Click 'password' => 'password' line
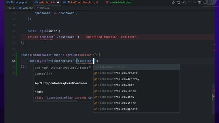The height and width of the screenshot is (123, 219). click(56, 13)
